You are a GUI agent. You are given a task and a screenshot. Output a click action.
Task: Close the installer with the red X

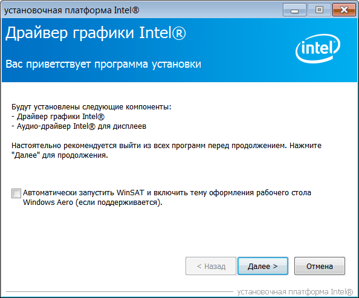(344, 10)
